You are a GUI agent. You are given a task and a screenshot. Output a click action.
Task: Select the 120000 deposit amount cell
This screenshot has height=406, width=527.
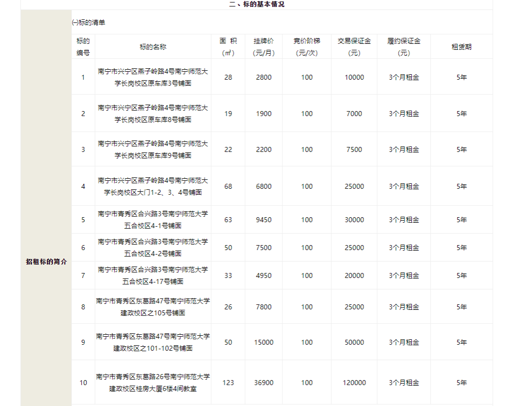[x=354, y=383]
